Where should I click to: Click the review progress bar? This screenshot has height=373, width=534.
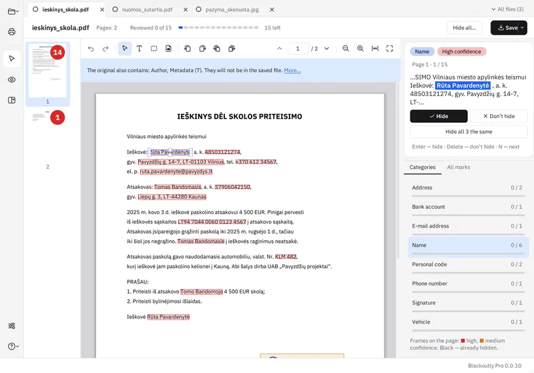click(218, 27)
